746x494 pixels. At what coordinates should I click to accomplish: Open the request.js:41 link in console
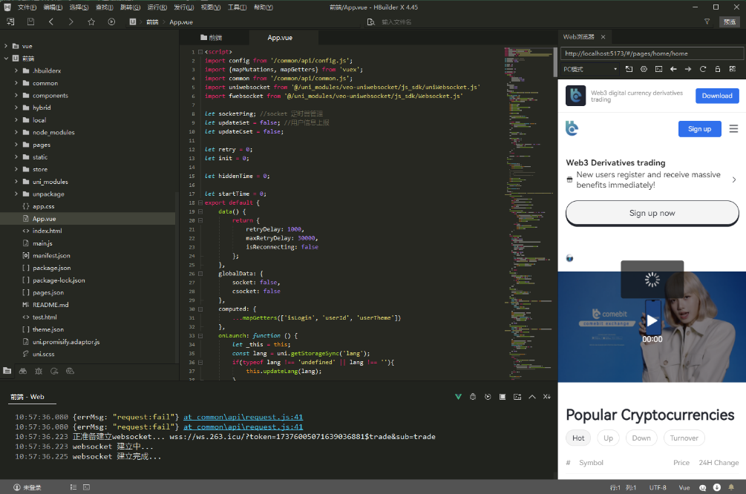[243, 416]
